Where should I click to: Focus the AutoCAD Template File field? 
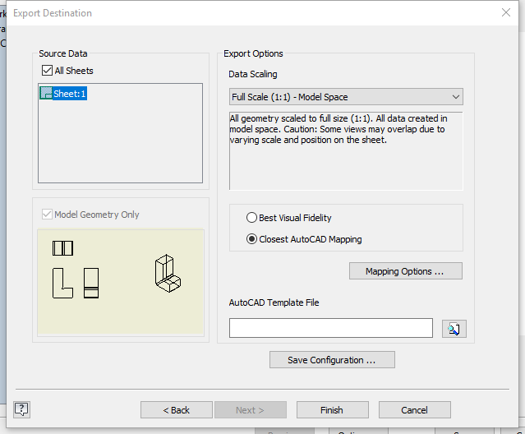[331, 328]
